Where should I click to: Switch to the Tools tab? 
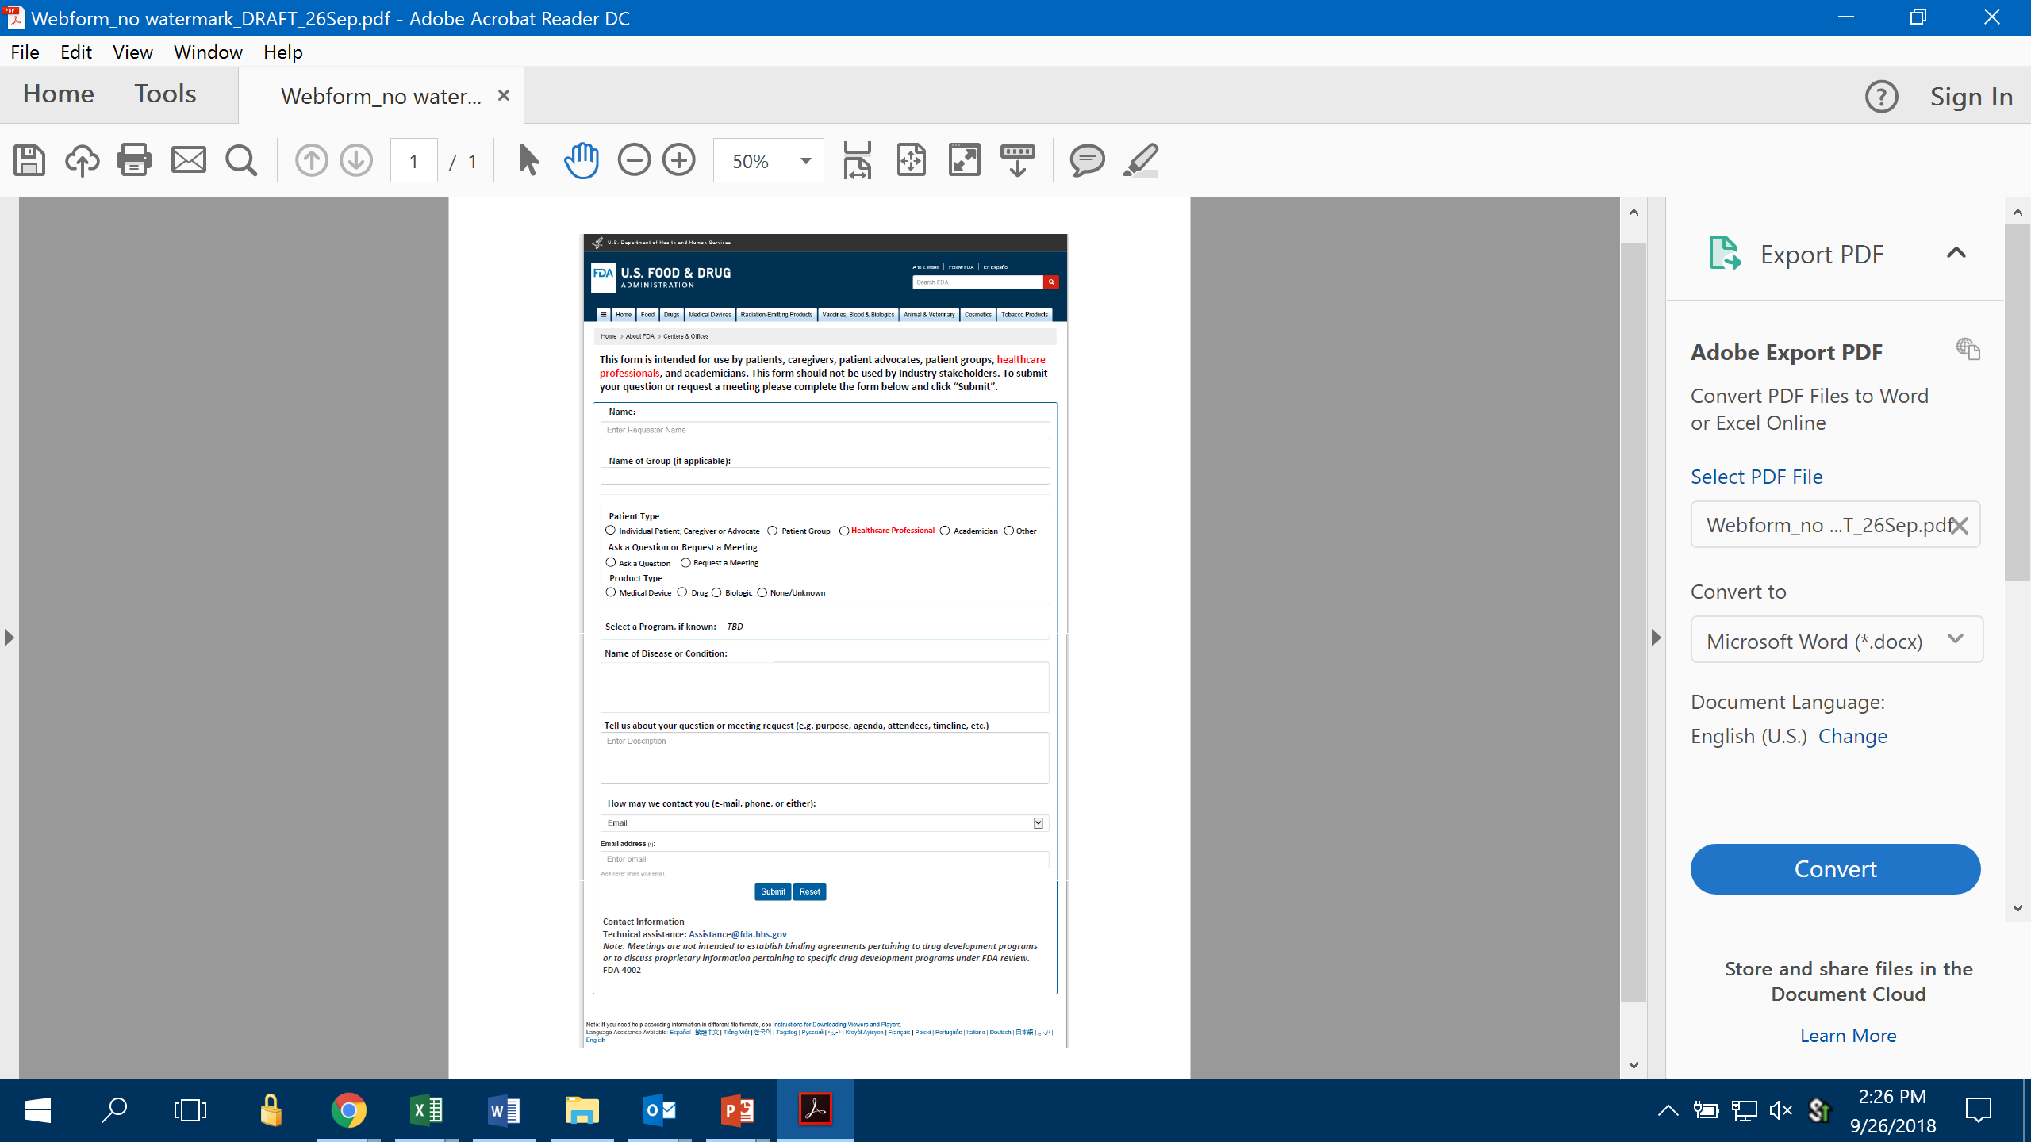click(x=165, y=94)
